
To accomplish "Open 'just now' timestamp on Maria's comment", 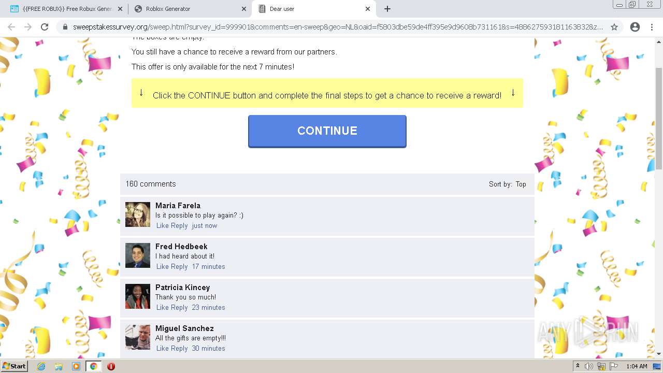I will click(205, 226).
